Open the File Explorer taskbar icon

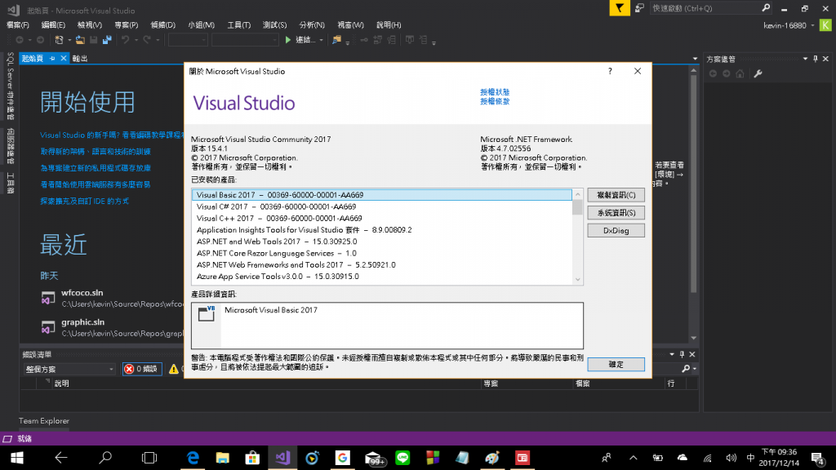[222, 458]
